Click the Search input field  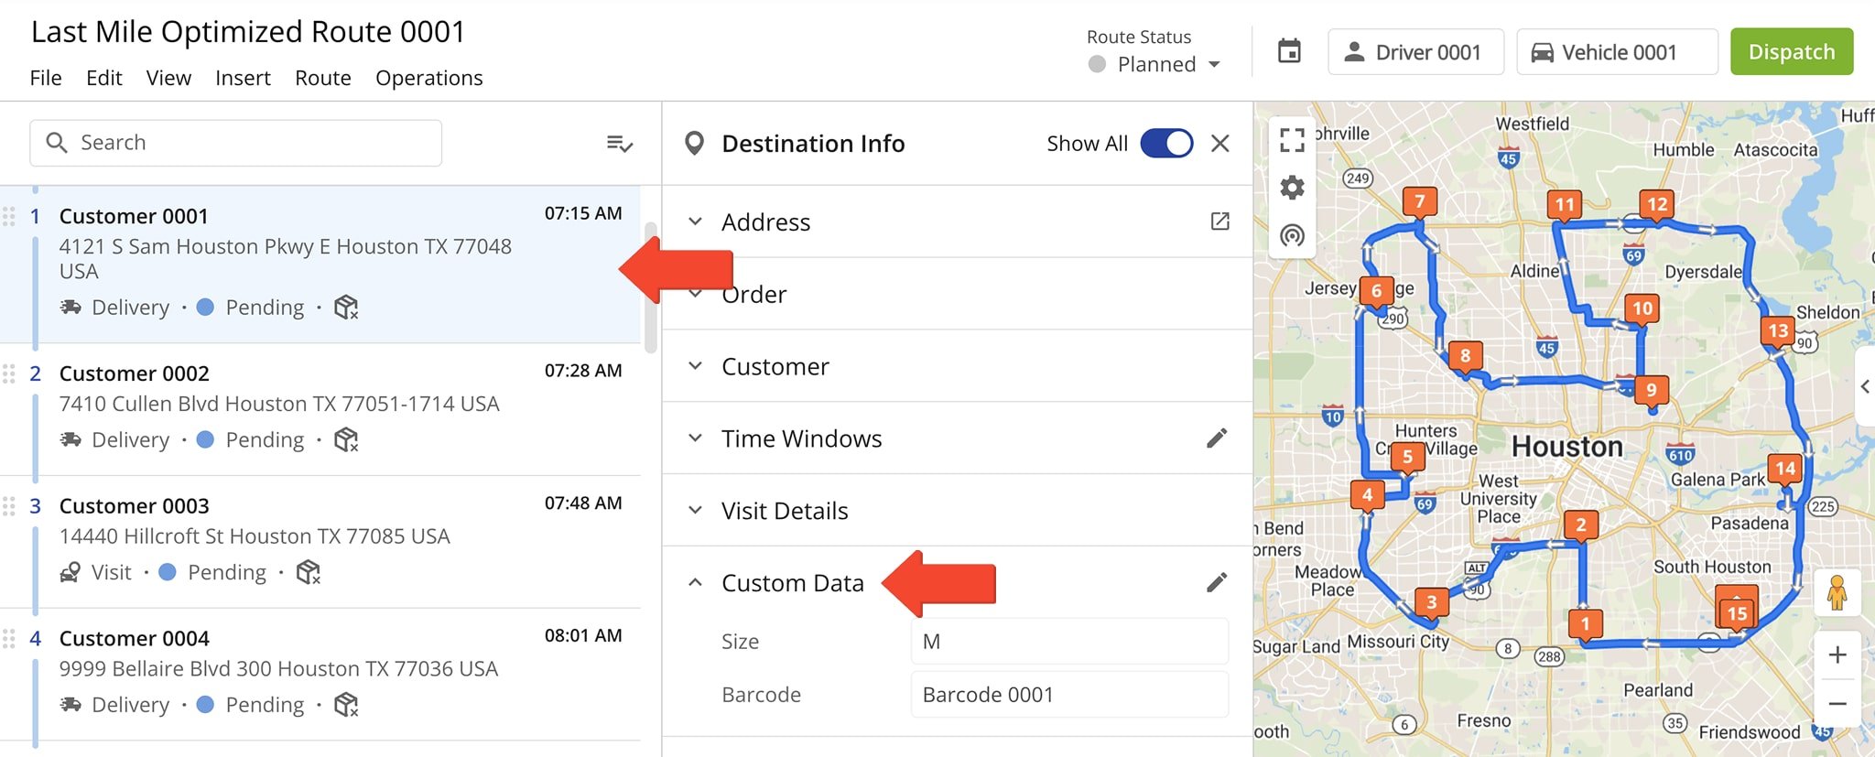click(236, 143)
